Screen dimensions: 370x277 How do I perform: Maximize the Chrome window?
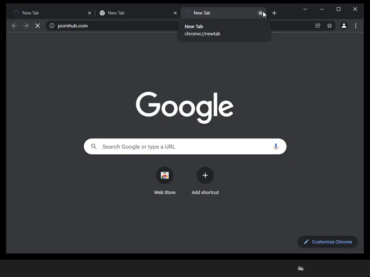coord(338,9)
